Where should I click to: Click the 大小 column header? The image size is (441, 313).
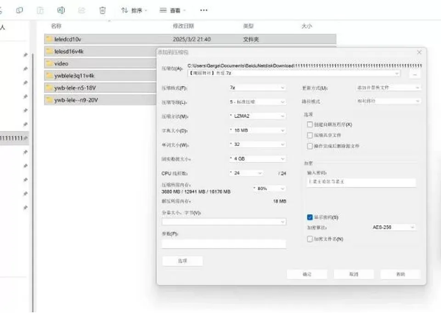point(306,26)
